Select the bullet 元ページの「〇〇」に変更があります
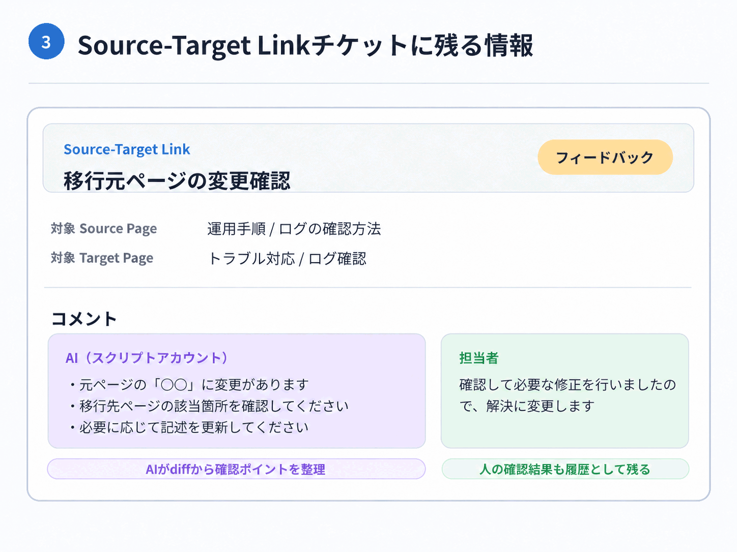The height and width of the screenshot is (552, 737). (x=189, y=385)
